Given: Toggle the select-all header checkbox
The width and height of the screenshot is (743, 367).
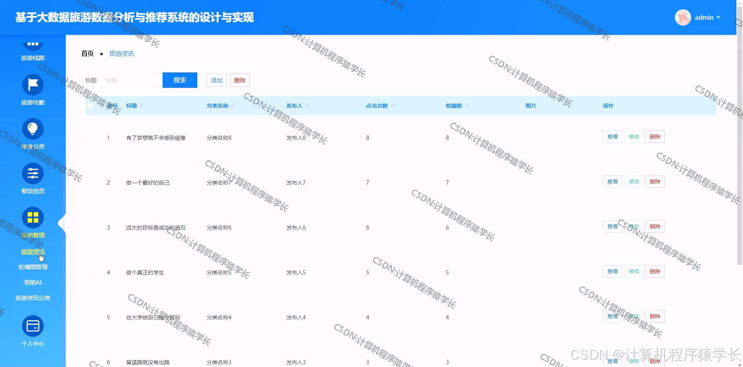Looking at the screenshot, I should [90, 106].
